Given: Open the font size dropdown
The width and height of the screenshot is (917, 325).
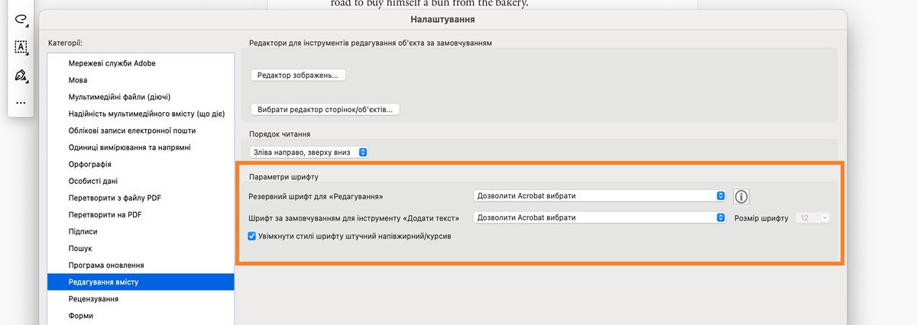Looking at the screenshot, I should click(x=813, y=218).
